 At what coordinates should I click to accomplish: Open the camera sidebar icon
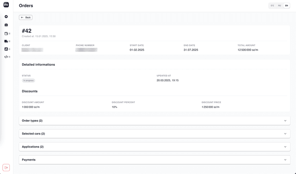[x=6, y=25]
